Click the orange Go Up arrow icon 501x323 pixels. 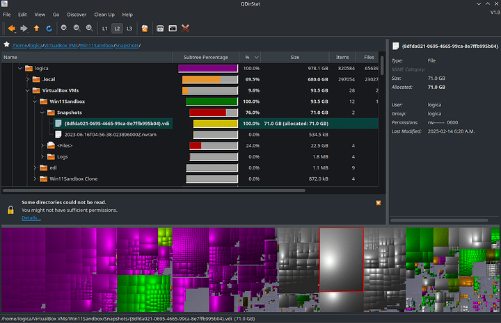[36, 28]
